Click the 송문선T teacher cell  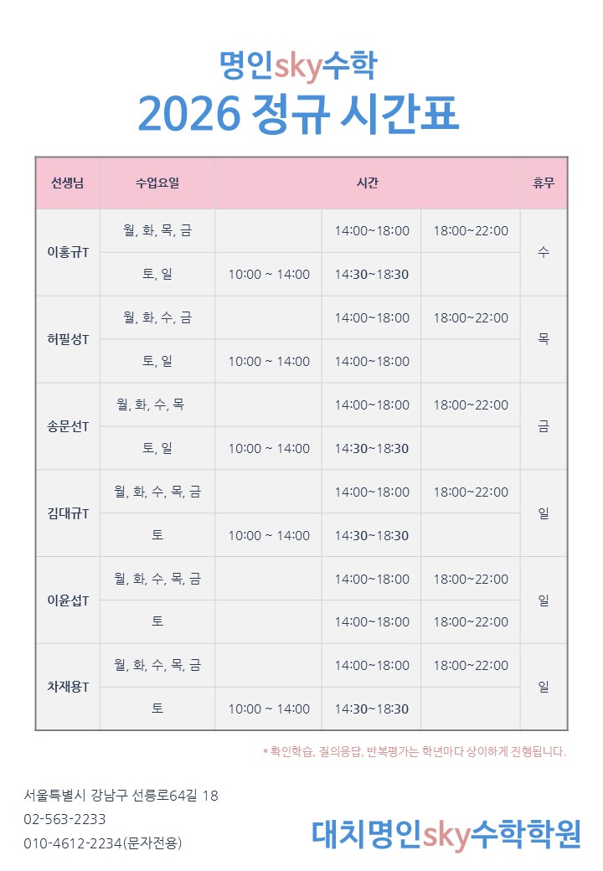tap(67, 426)
